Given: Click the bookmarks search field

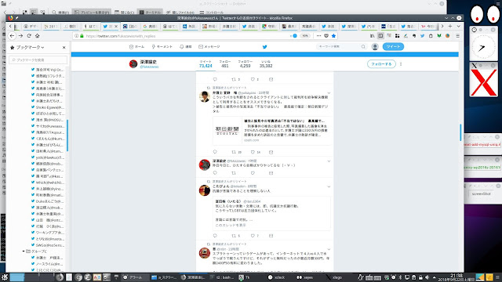Looking at the screenshot, I should click(x=38, y=60).
